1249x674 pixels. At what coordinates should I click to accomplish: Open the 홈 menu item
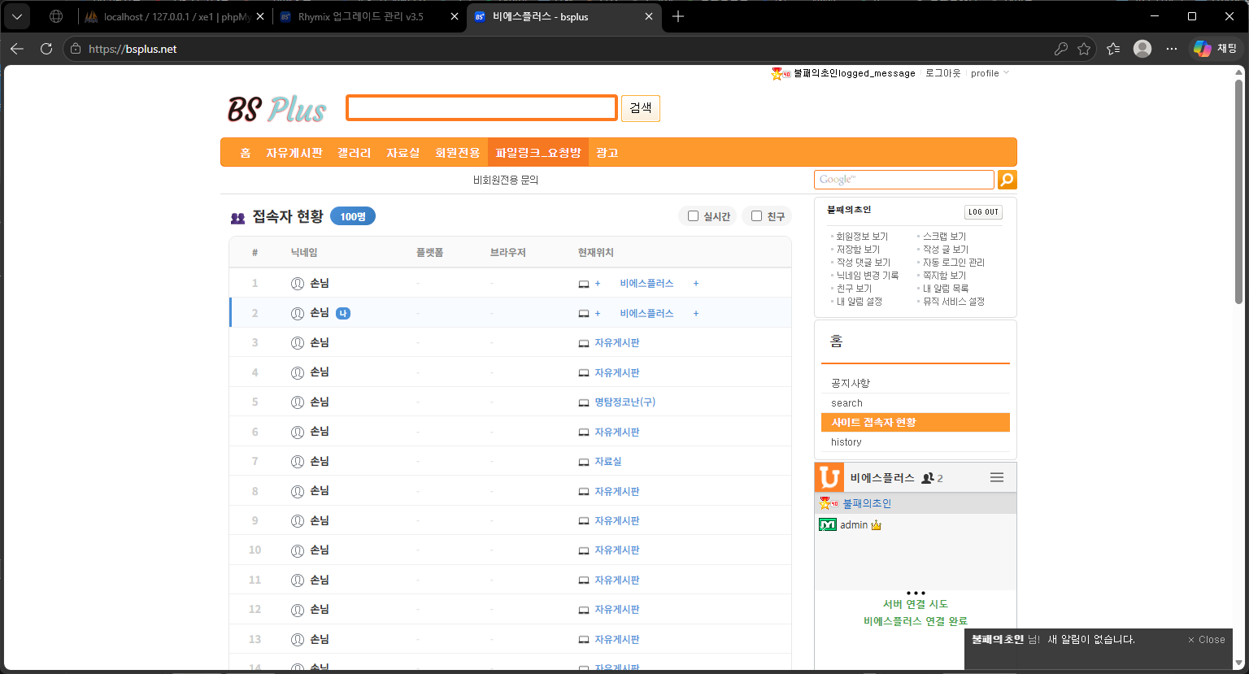click(x=246, y=153)
